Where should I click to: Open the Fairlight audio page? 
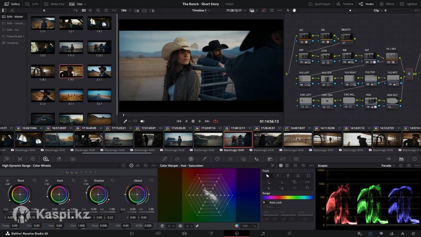pyautogui.click(x=263, y=233)
